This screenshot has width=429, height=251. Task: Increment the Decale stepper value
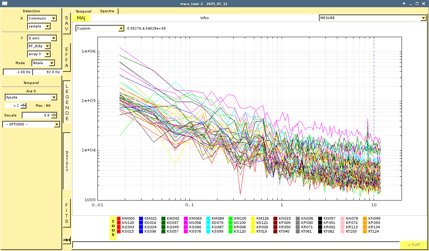click(x=54, y=114)
